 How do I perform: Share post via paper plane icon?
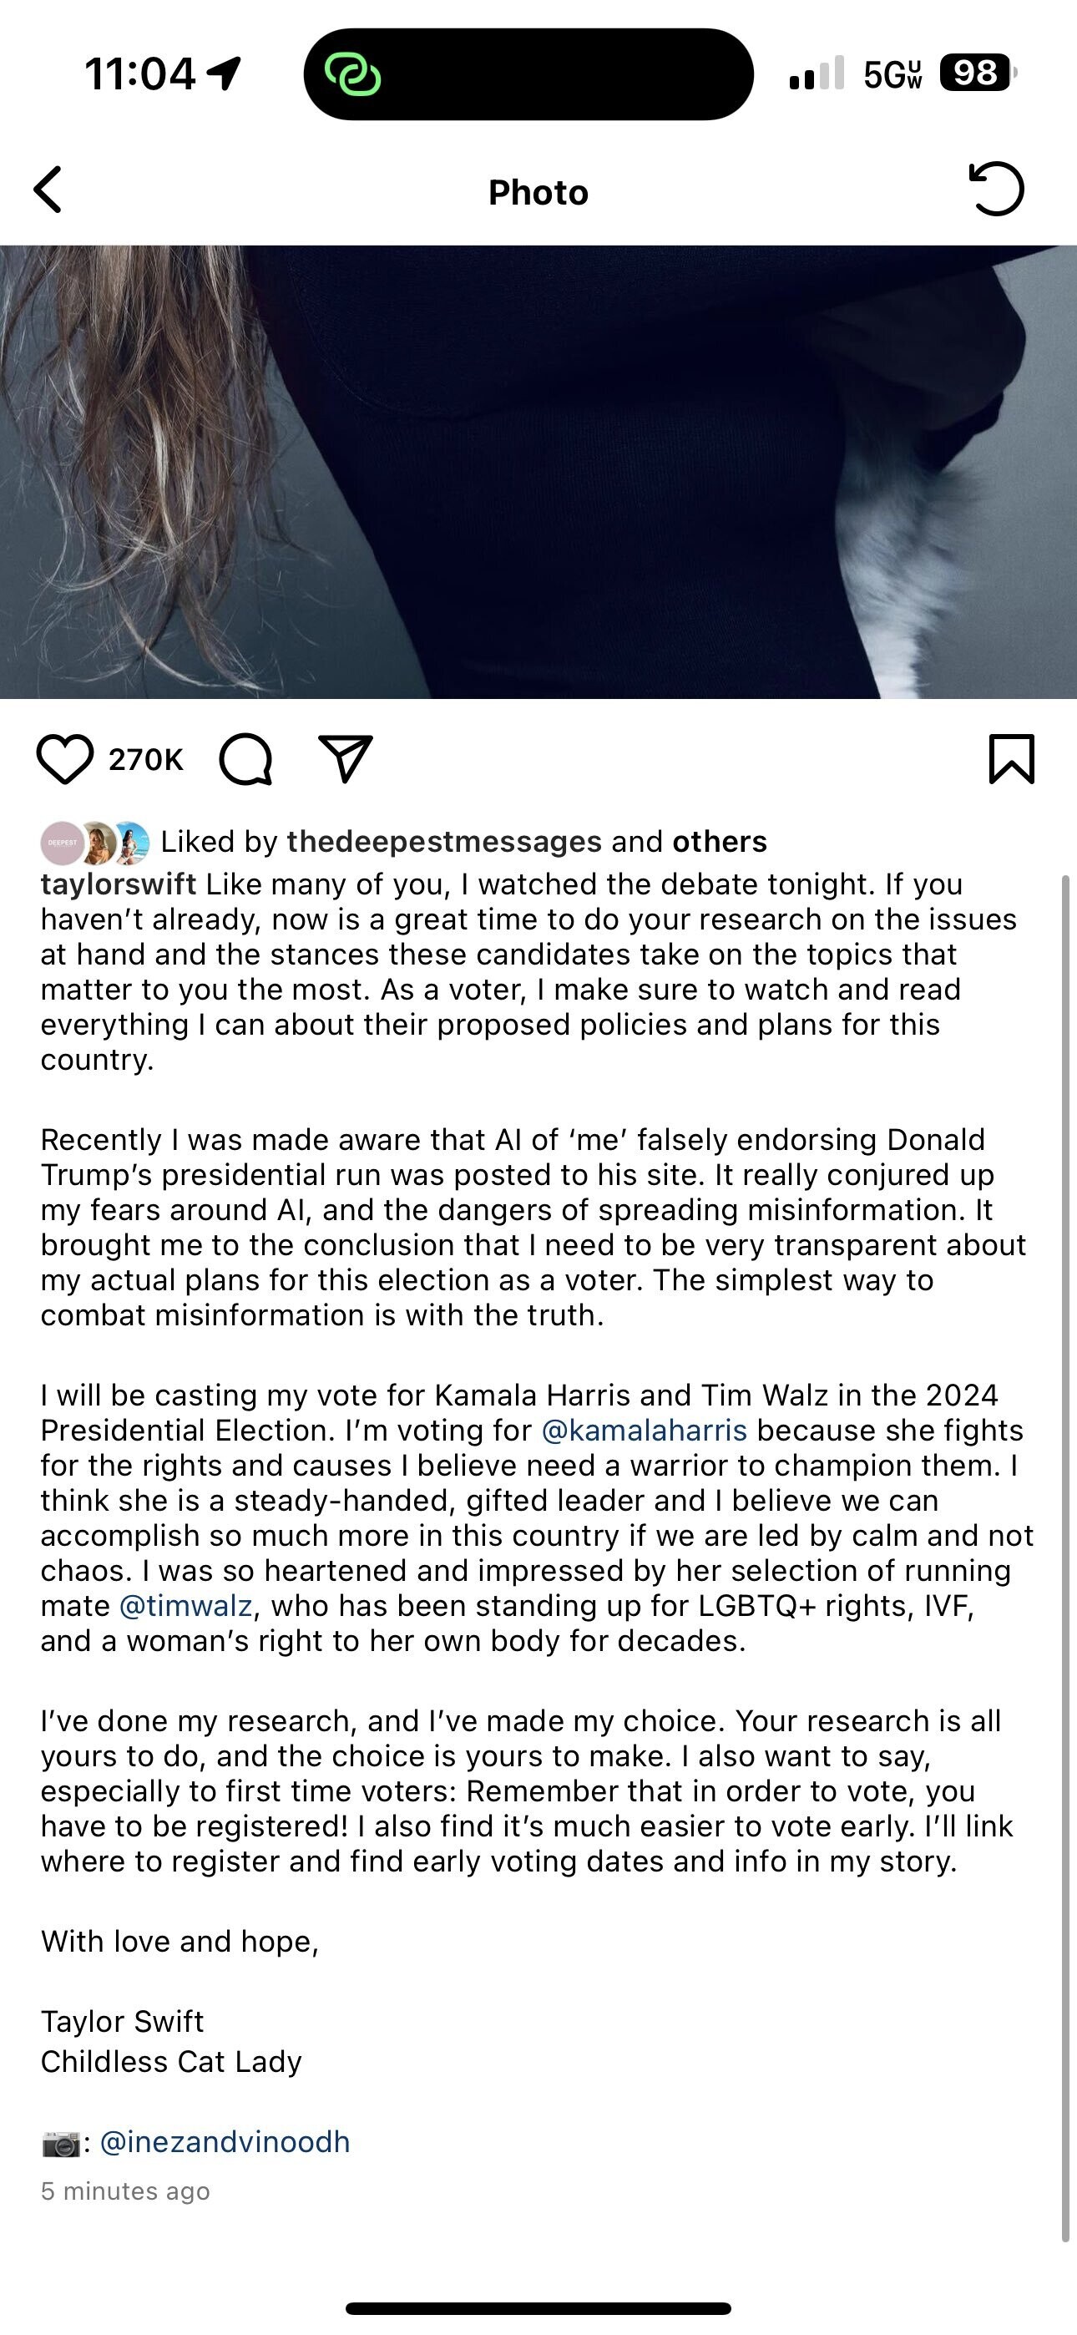tap(346, 758)
